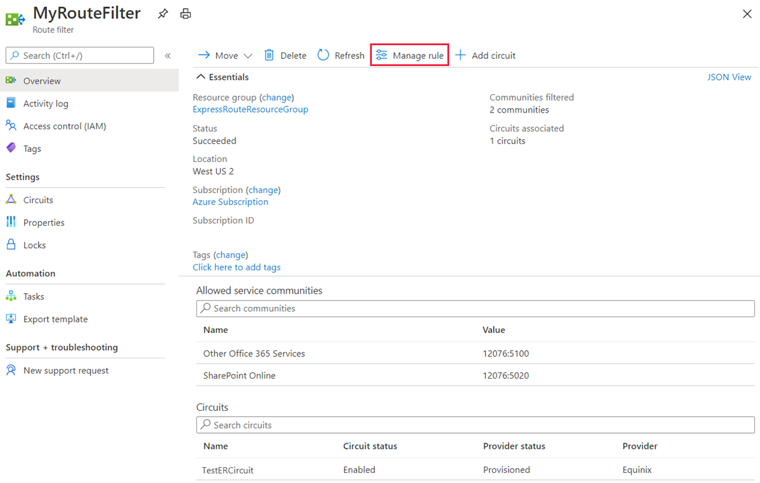Click the print icon beside the title
This screenshot has height=483, width=760.
tap(186, 14)
